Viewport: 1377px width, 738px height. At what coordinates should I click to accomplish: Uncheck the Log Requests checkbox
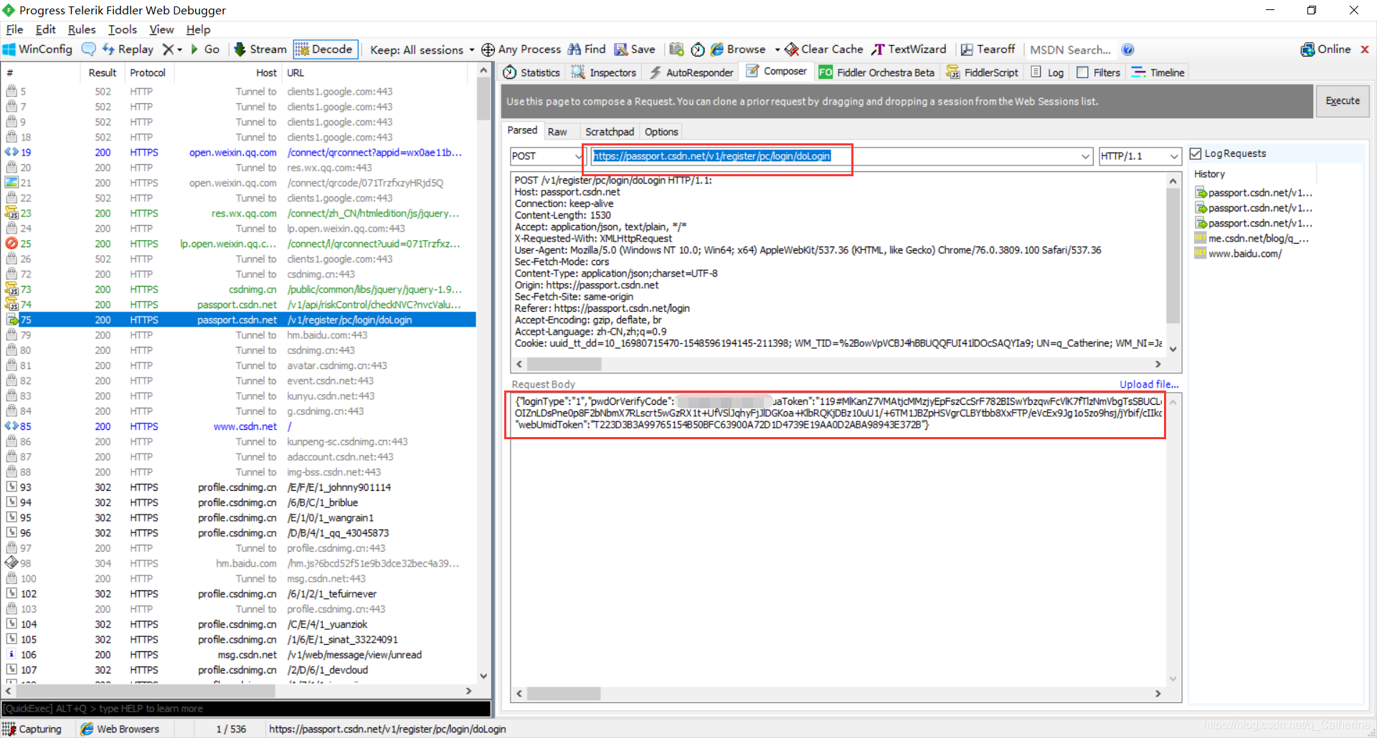click(1196, 153)
